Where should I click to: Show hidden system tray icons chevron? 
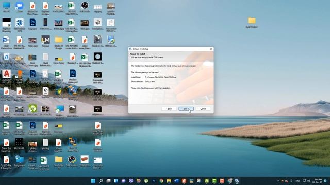pos(278,181)
